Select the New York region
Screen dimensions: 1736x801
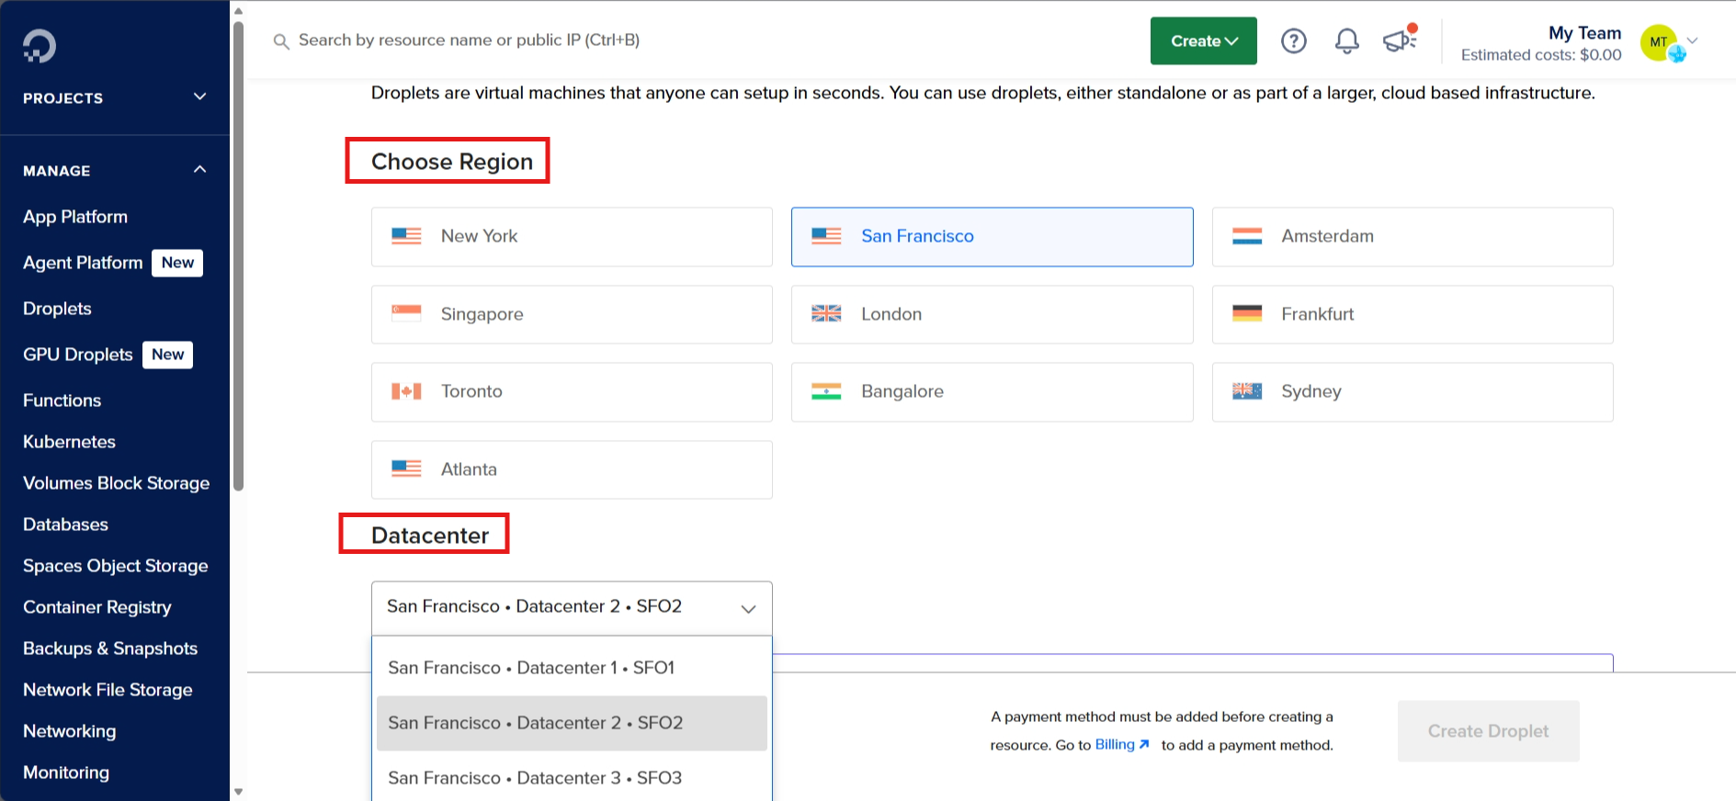tap(572, 237)
